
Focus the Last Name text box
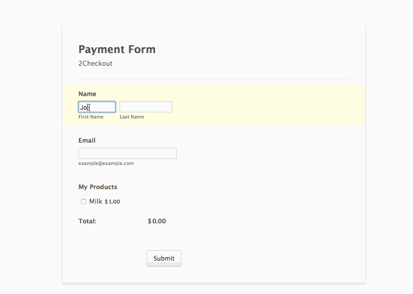click(145, 107)
